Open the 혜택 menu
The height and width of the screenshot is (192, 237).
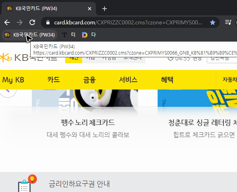pos(167,80)
